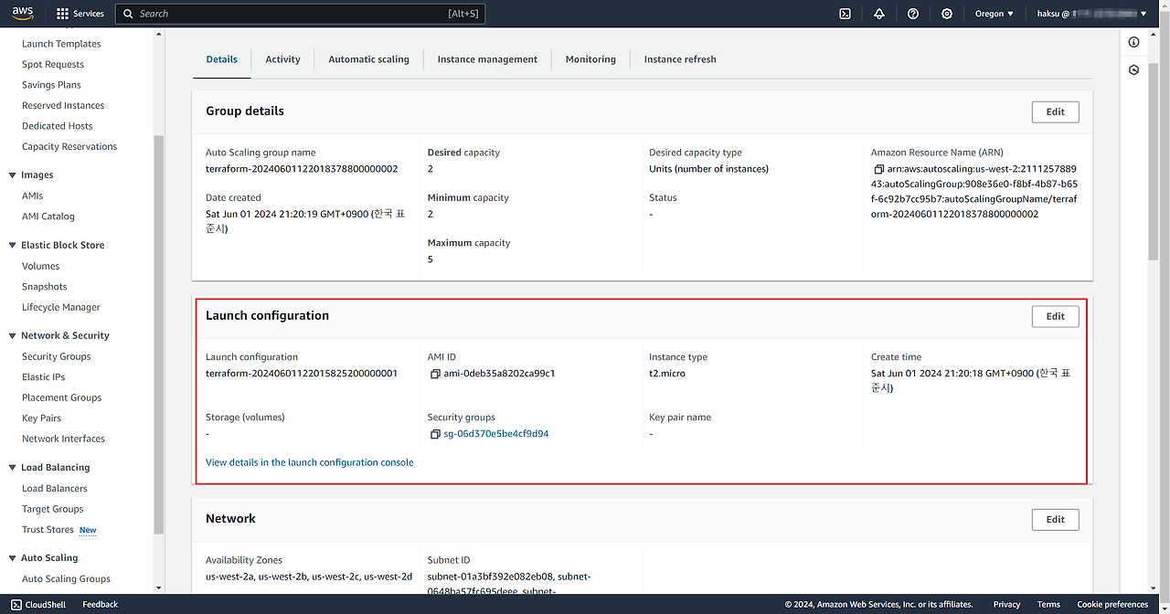Switch to the Automatic scaling tab

coord(368,59)
